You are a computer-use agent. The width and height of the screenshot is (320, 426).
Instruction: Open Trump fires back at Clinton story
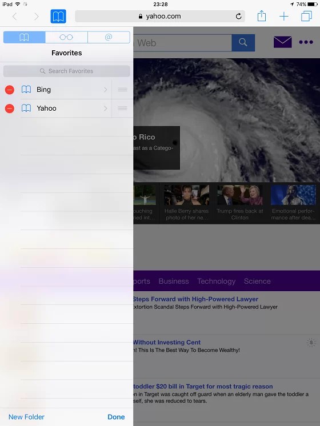pyautogui.click(x=240, y=203)
